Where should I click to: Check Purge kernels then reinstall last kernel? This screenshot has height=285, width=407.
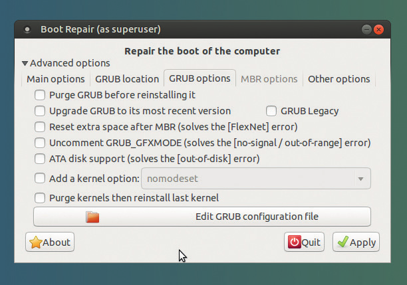tap(40, 198)
